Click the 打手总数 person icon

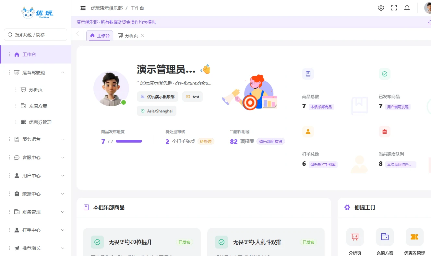tap(308, 132)
